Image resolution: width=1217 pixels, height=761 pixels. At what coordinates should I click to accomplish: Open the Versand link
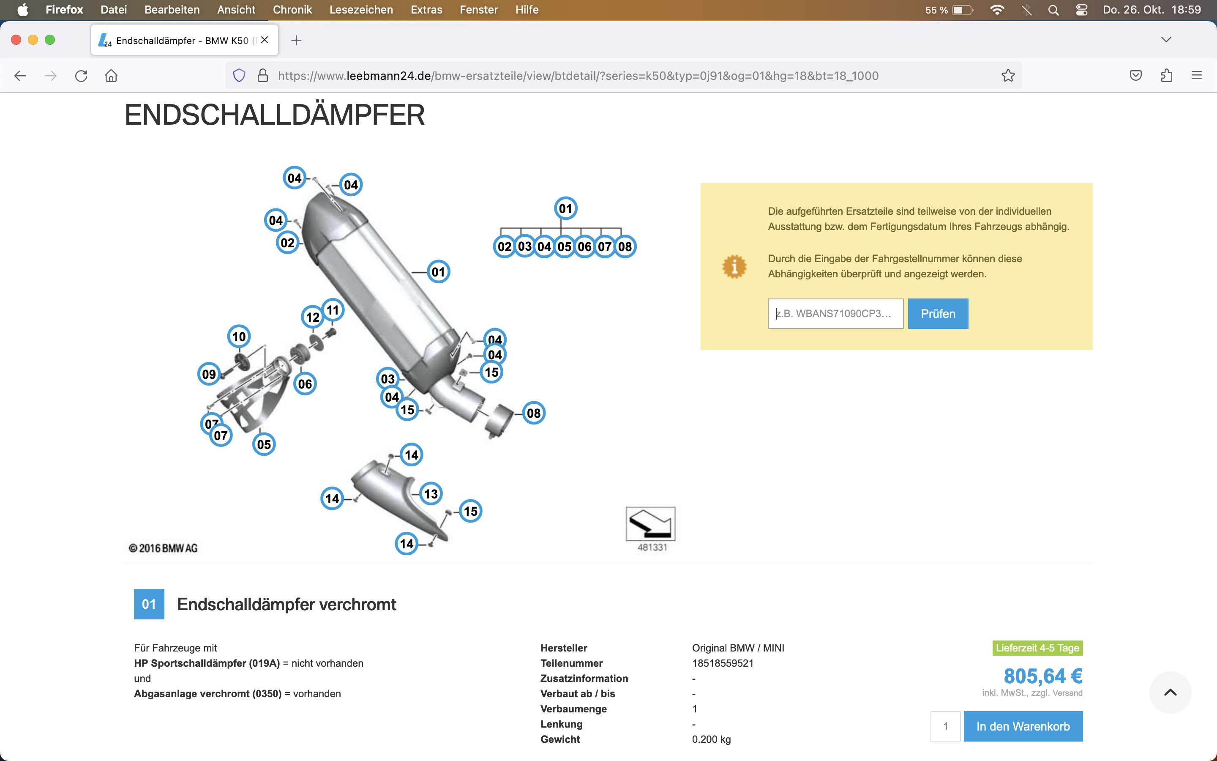coord(1067,693)
